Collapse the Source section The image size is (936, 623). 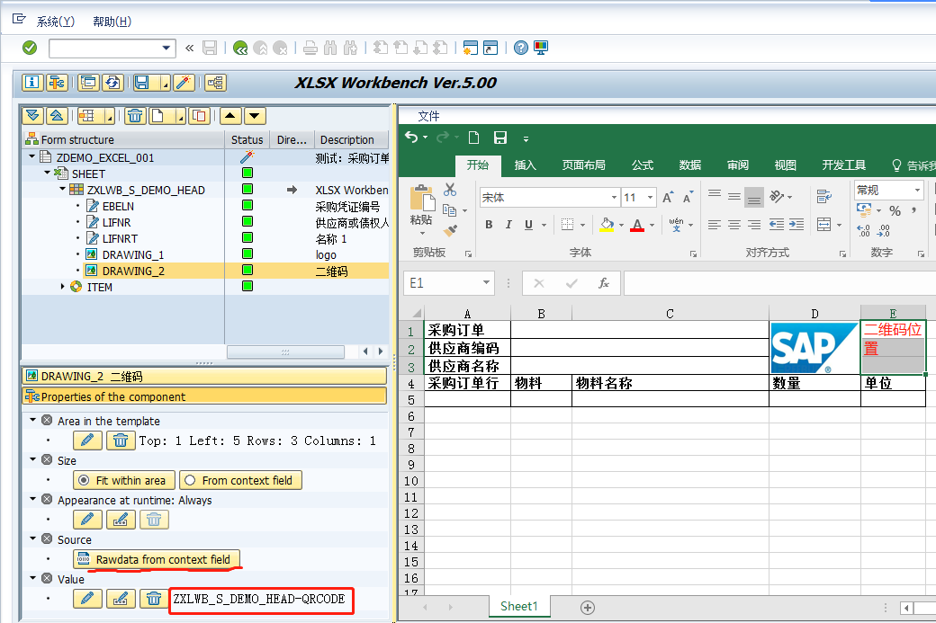(x=32, y=538)
